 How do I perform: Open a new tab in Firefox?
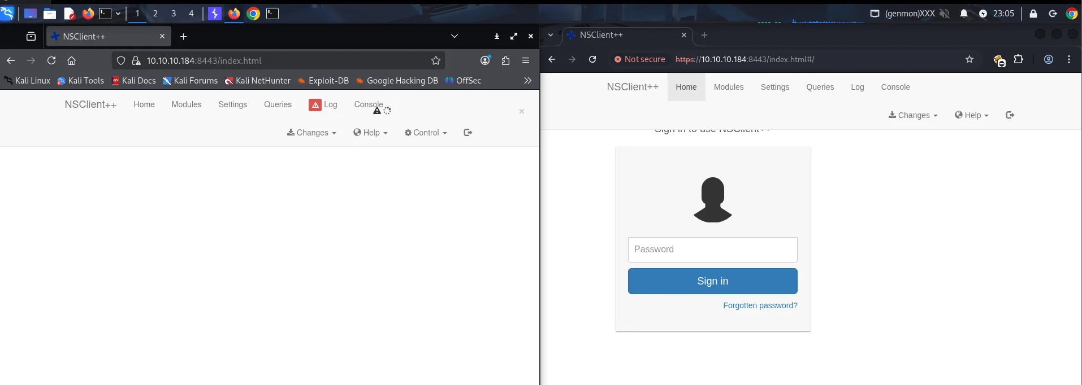click(x=183, y=36)
